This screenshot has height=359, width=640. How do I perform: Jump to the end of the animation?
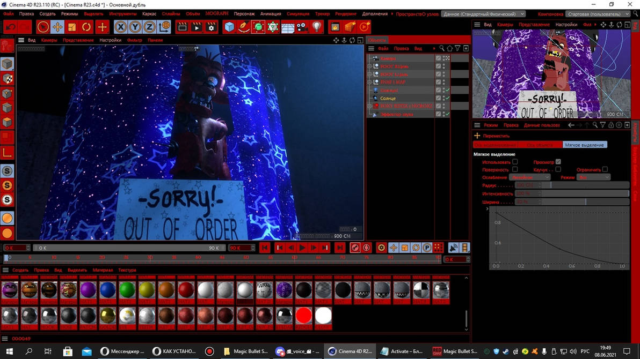[339, 248]
